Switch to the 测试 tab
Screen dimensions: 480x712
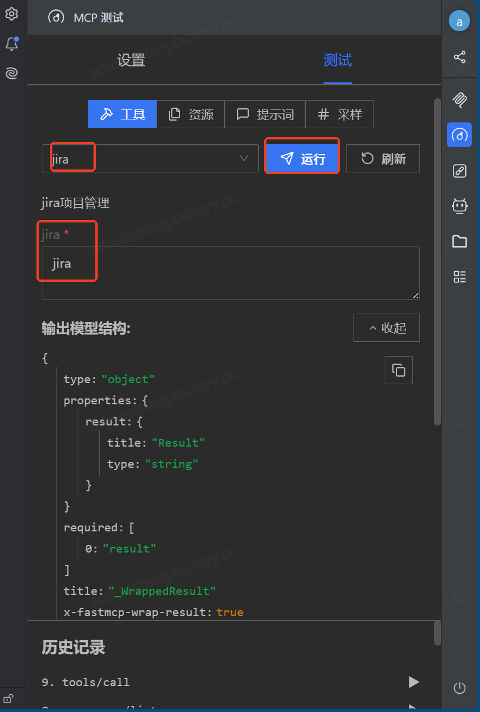click(x=337, y=60)
